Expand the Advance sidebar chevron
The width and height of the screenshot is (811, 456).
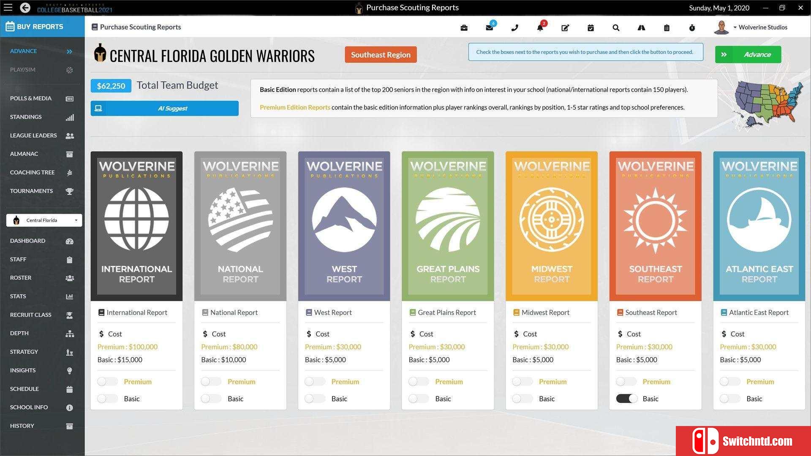pyautogui.click(x=69, y=52)
